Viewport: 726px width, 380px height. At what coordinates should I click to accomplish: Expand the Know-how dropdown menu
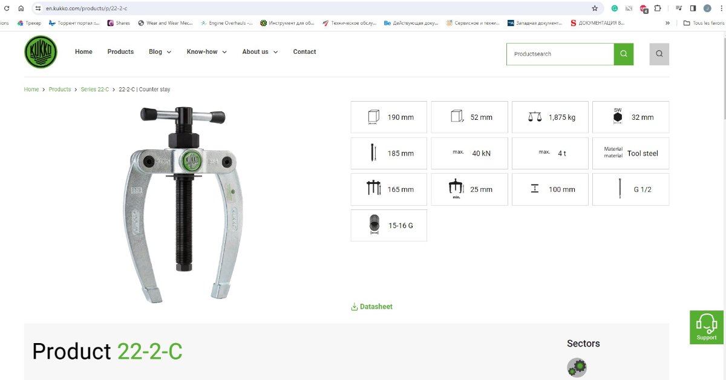[206, 52]
